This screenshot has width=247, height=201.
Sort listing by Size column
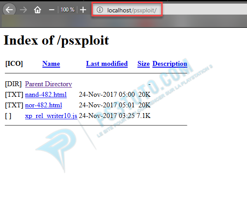coord(144,64)
